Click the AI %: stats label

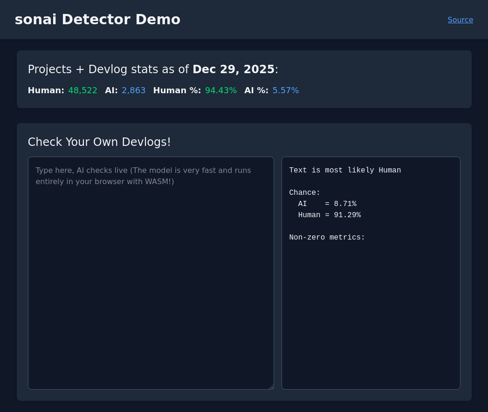point(256,90)
